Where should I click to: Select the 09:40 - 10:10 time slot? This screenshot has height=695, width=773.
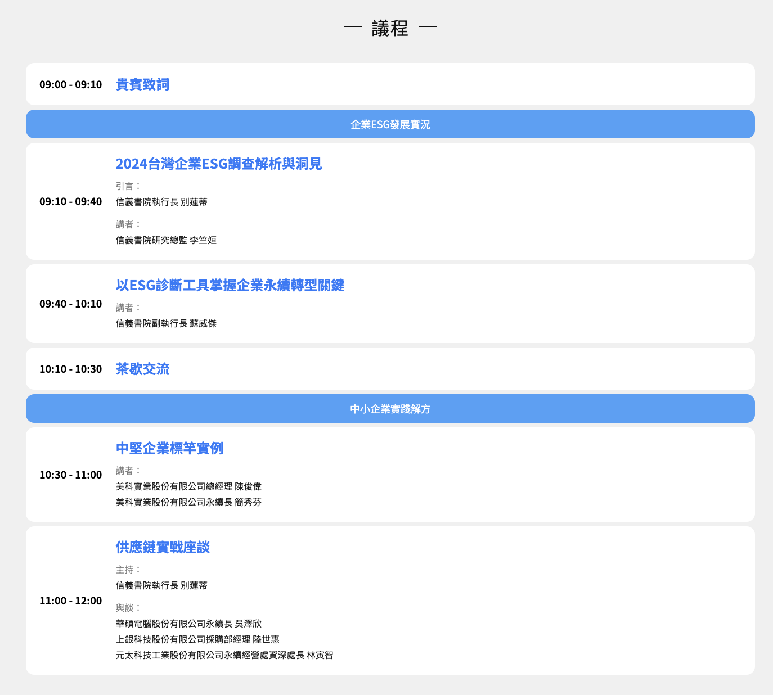(71, 304)
